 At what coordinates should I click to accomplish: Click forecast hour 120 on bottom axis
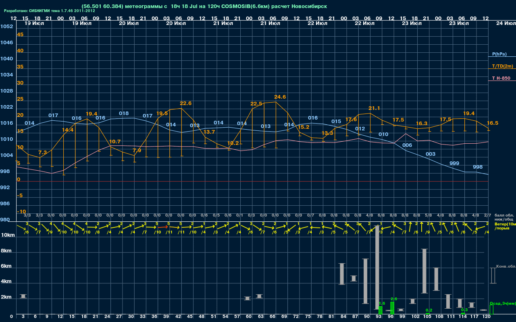pos(487,317)
